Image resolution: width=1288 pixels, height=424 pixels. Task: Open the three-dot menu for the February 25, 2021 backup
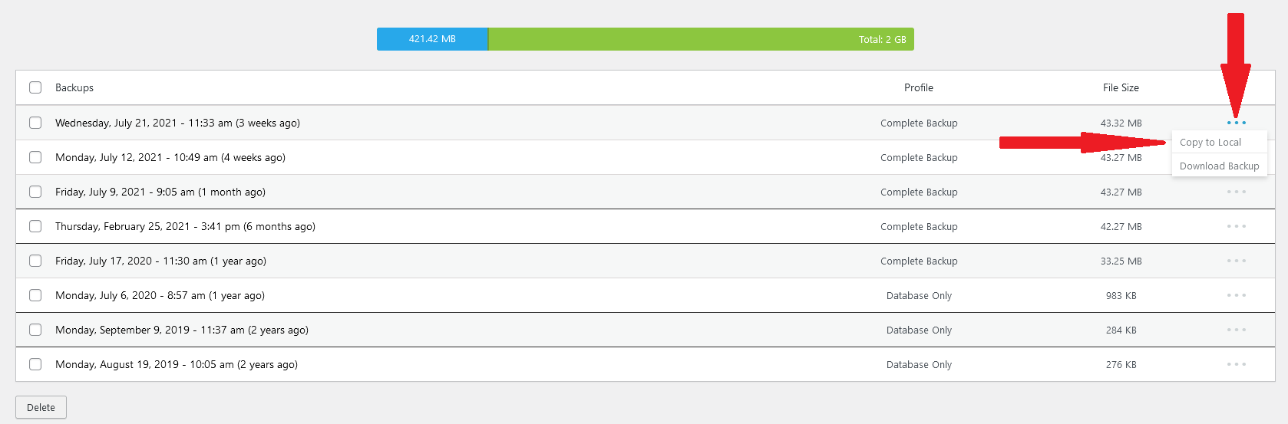pos(1236,226)
